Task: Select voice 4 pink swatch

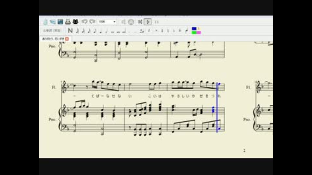Action: [199, 32]
